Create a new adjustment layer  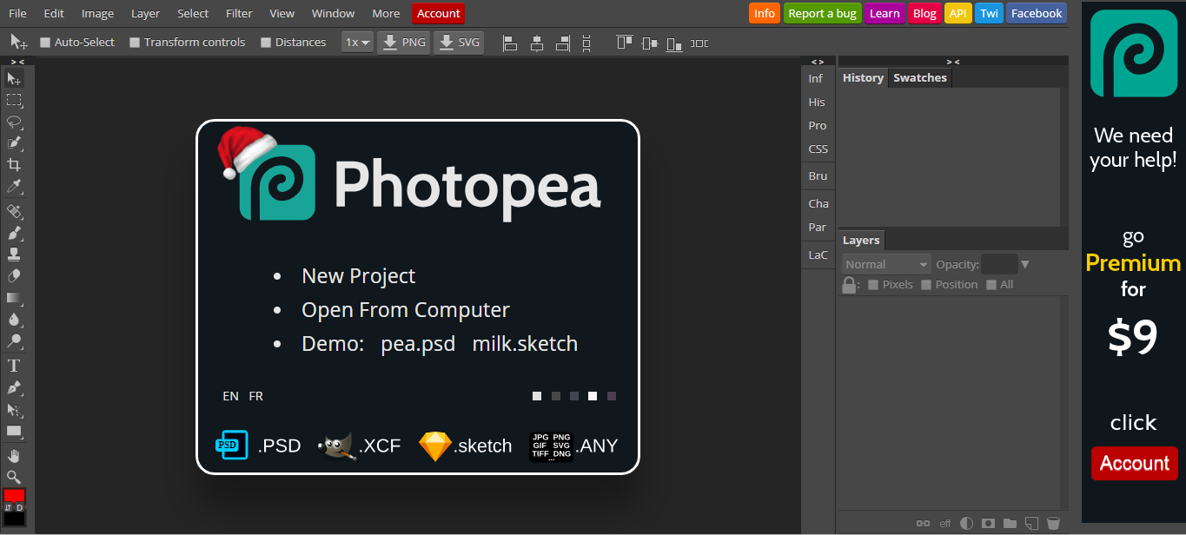click(967, 524)
